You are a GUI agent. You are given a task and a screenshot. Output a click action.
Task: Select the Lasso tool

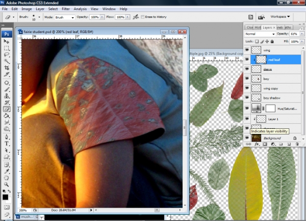pos(7,54)
